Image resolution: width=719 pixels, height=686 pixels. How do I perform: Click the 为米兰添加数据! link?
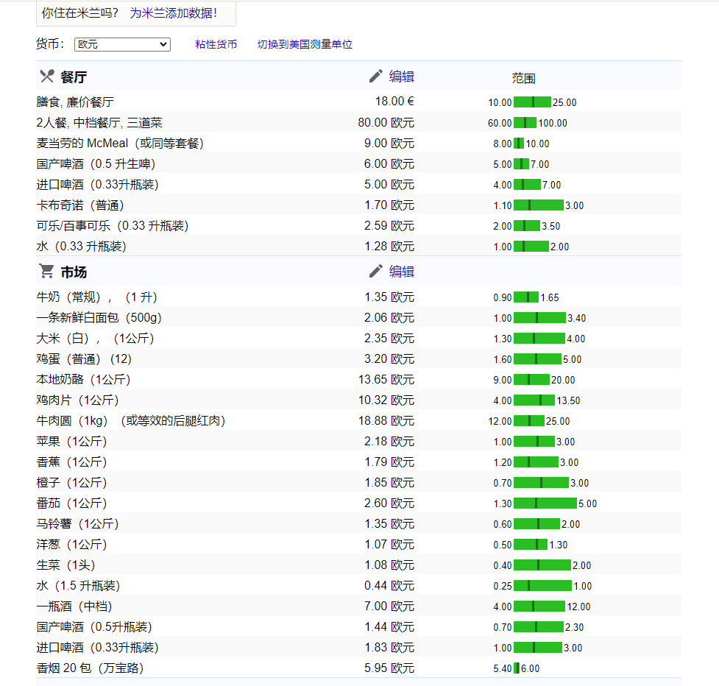[174, 13]
